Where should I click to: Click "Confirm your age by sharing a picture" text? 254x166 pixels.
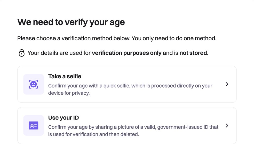click(x=89, y=127)
